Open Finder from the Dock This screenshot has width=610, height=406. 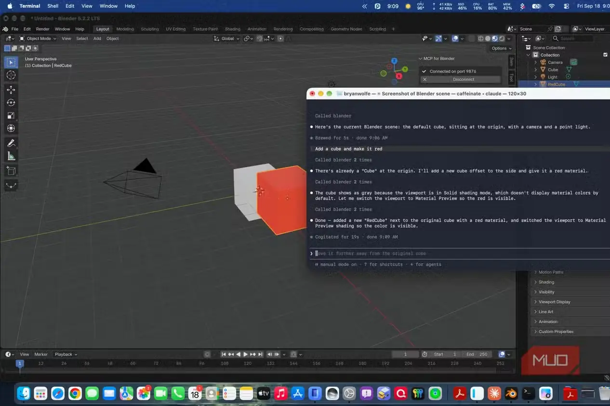(24, 393)
